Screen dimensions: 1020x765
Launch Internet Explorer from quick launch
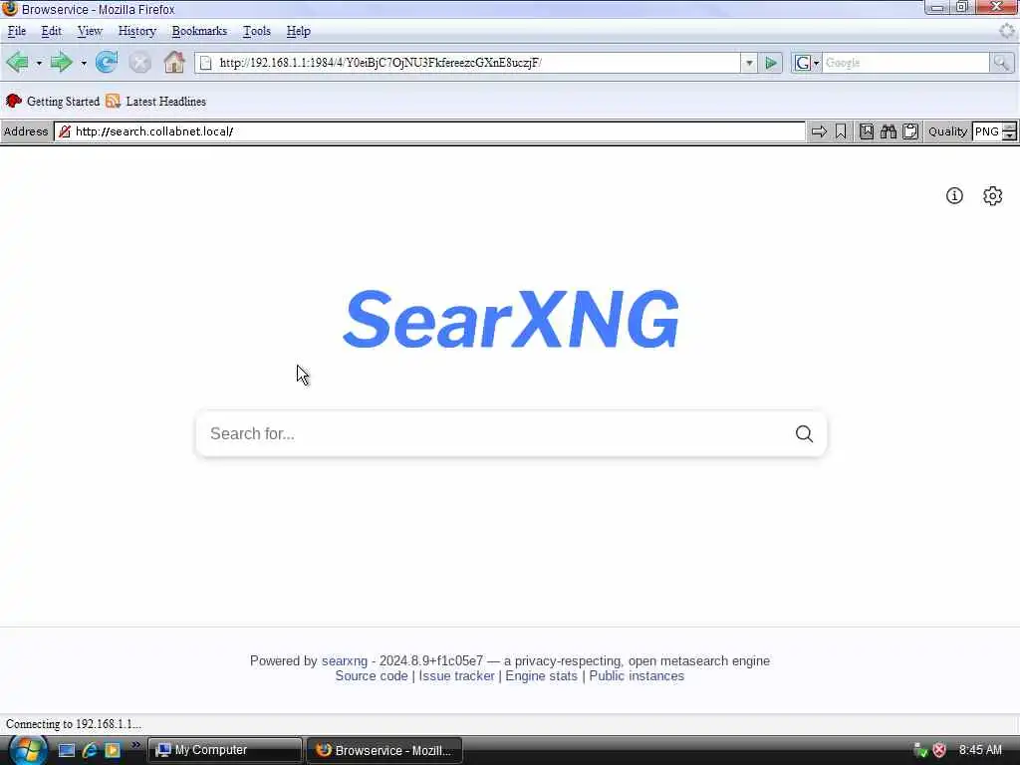(x=90, y=750)
